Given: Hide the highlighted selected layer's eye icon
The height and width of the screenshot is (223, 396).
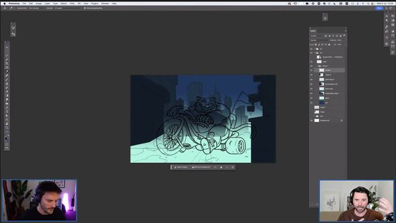Looking at the screenshot, I should [311, 70].
